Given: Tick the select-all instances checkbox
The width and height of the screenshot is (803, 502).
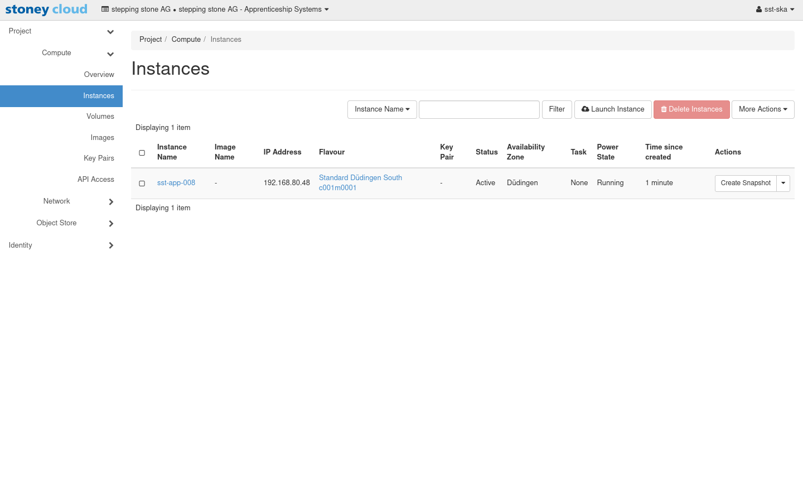Looking at the screenshot, I should [142, 153].
